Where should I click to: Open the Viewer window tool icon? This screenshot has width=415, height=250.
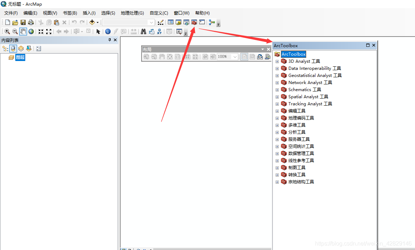tap(179, 32)
